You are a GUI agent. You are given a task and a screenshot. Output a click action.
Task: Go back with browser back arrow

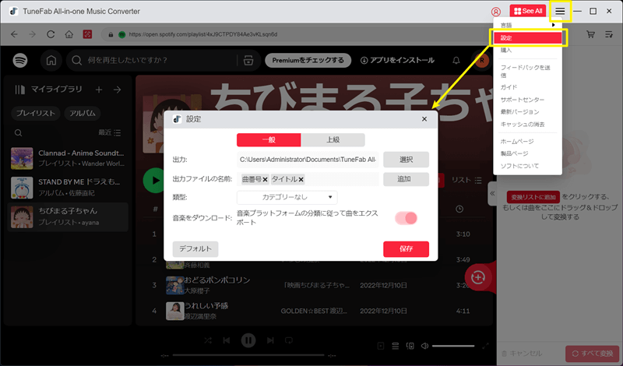click(x=14, y=34)
